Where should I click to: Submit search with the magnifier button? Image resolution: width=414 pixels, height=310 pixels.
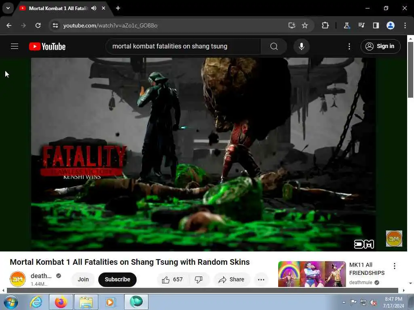tap(274, 46)
